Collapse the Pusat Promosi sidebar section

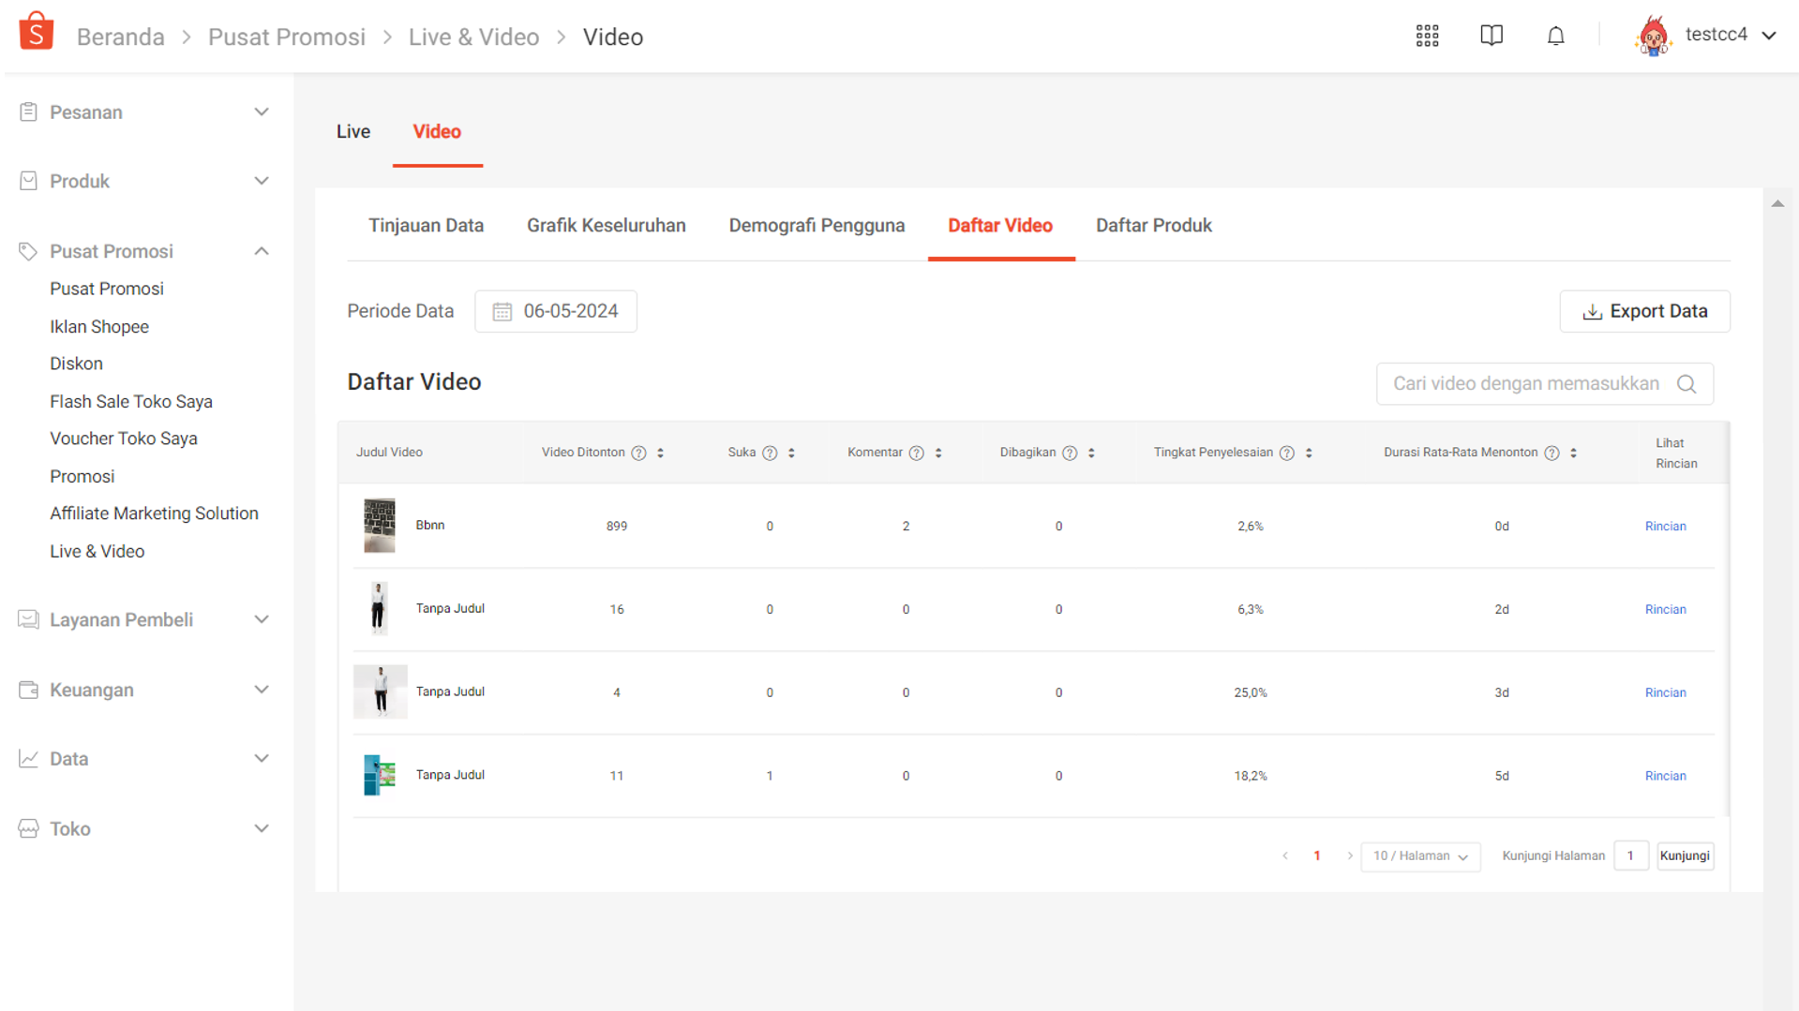tap(262, 250)
